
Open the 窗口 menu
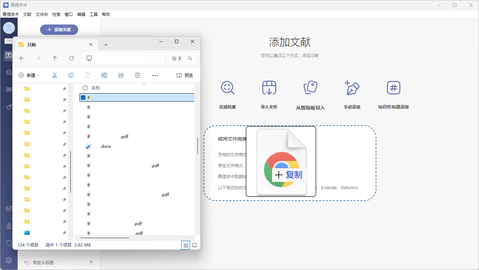[69, 15]
